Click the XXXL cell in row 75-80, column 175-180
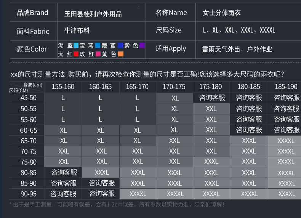301x218 pixels. click(x=211, y=162)
